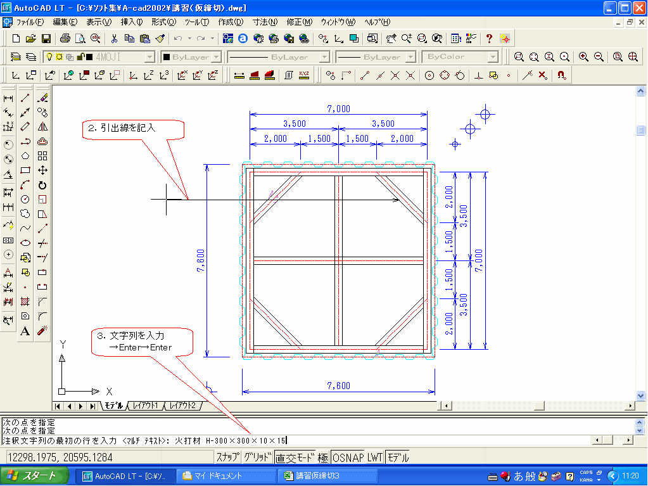Open the ファイル(F) menu
Image resolution: width=648 pixels, height=486 pixels.
pyautogui.click(x=30, y=22)
